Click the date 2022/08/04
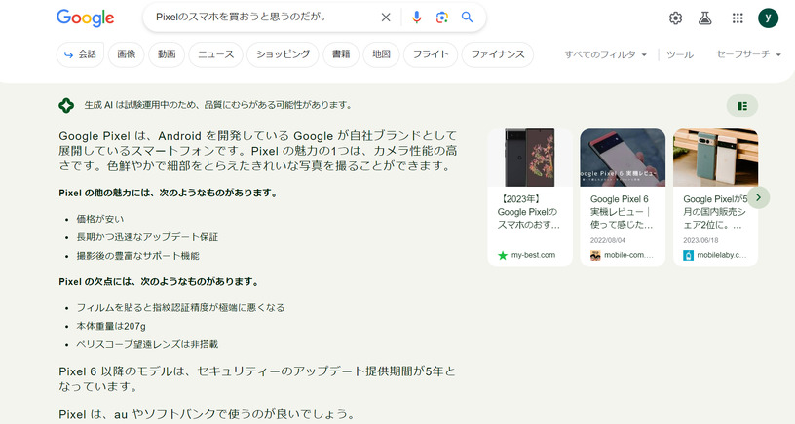Image resolution: width=795 pixels, height=424 pixels. pos(607,240)
